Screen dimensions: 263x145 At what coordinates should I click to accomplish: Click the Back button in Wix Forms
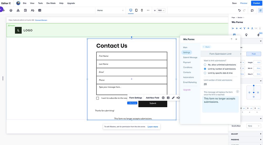tap(207, 47)
